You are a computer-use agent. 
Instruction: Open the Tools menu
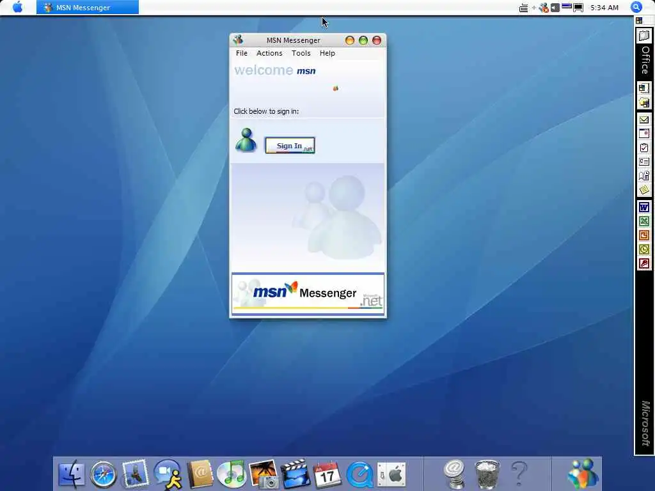click(301, 53)
